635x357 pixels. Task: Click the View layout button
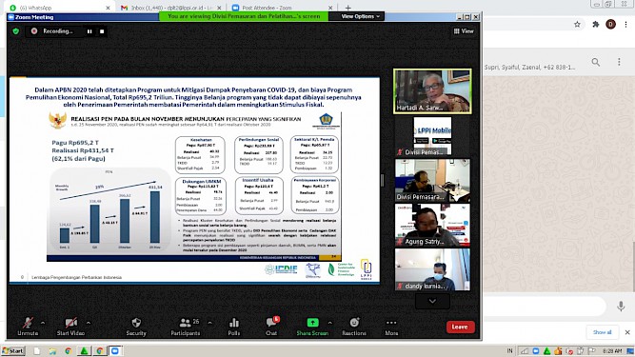point(464,31)
